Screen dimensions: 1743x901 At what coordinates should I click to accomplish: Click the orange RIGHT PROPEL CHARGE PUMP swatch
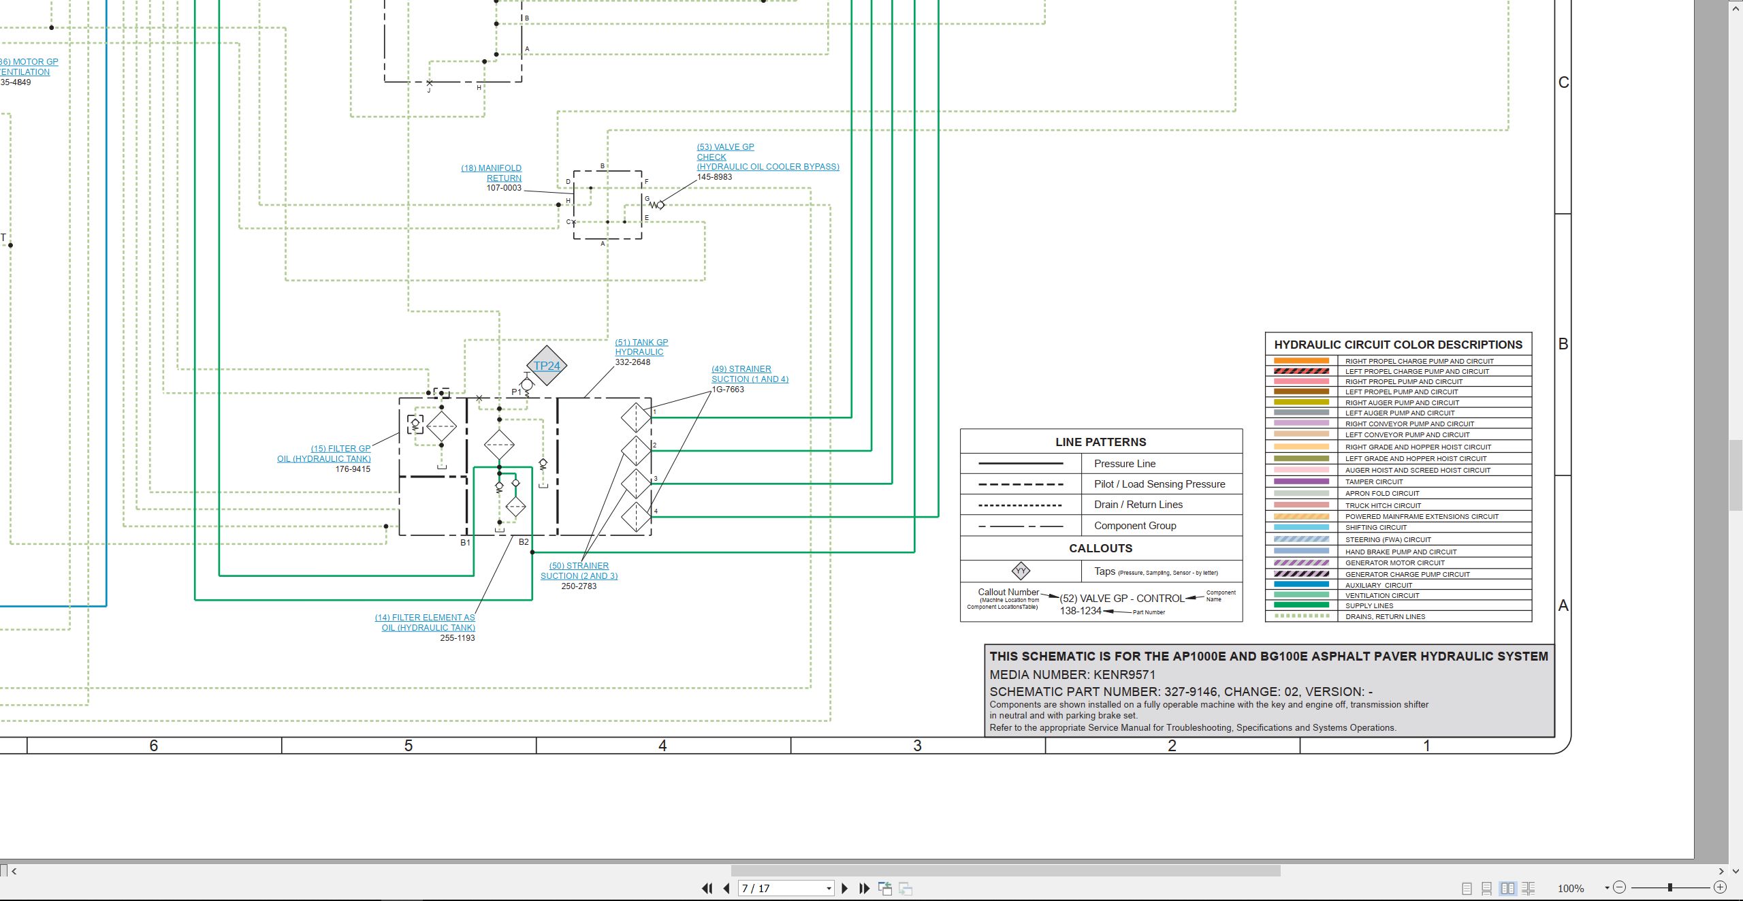(x=1301, y=361)
